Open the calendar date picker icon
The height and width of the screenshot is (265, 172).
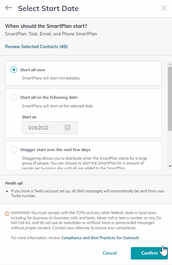[x=68, y=127]
